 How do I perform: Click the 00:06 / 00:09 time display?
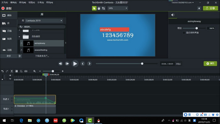[167, 64]
